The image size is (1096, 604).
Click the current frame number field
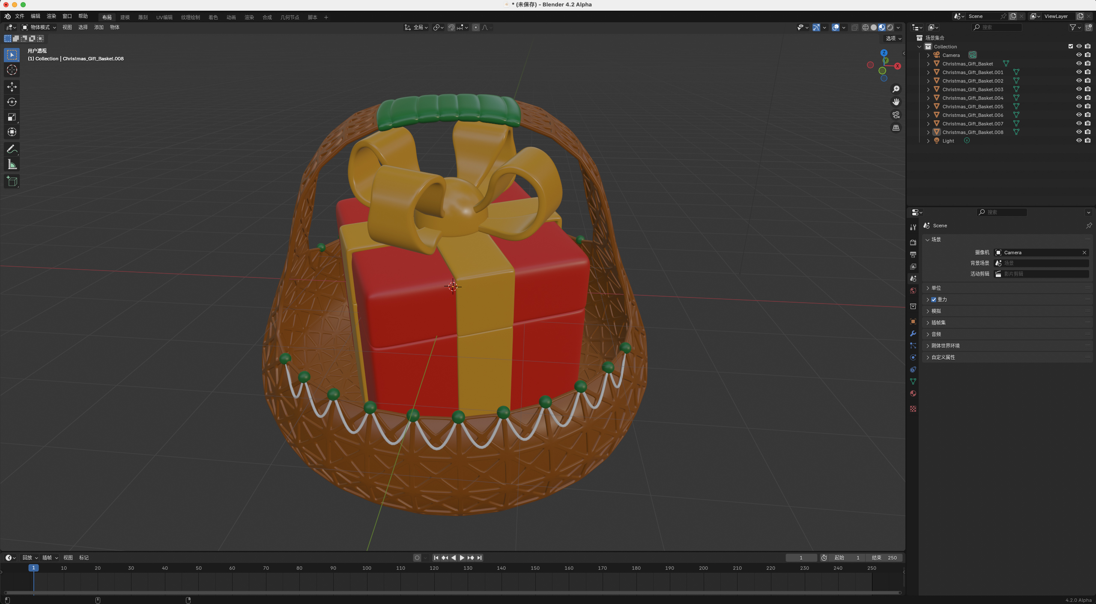coord(801,558)
